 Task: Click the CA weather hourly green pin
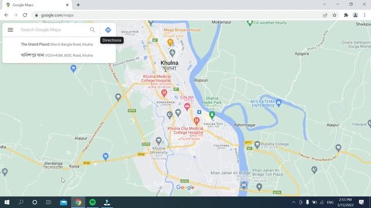tap(250, 23)
